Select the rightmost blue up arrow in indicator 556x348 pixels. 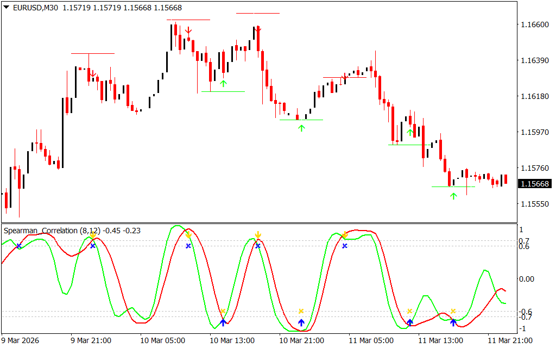pyautogui.click(x=453, y=322)
